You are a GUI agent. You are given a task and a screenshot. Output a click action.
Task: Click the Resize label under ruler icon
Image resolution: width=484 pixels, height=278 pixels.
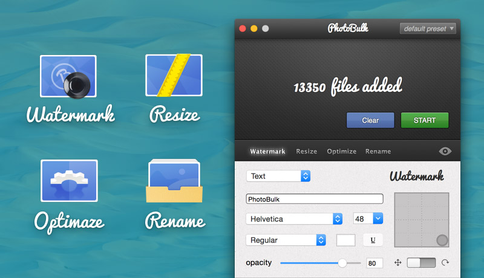(x=175, y=114)
